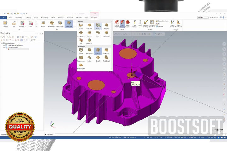Screen dimensions: 227x151
Task: Run Check Tool Reach analysis
Action: point(178,24)
